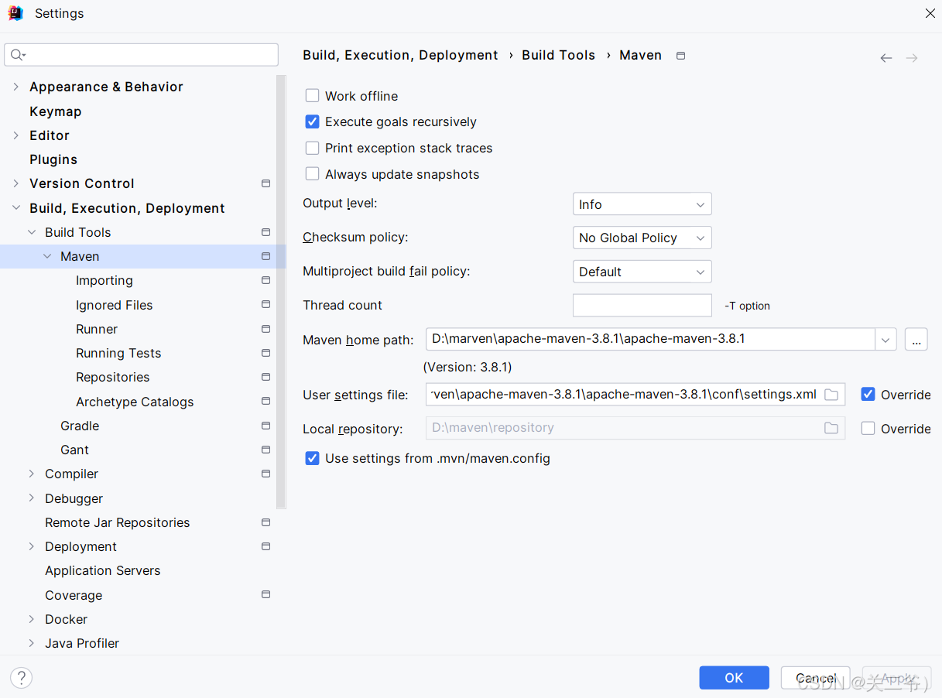Click the project-level icon beside Maven breadcrumb
The image size is (942, 698).
pos(681,56)
